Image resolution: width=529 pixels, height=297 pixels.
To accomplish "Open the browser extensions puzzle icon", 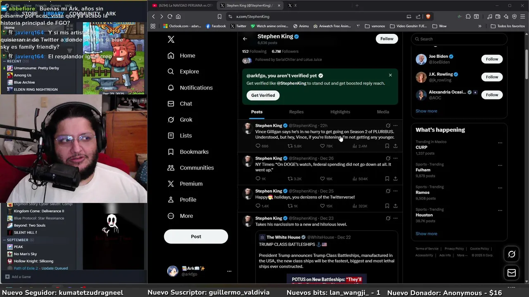I will point(468,16).
